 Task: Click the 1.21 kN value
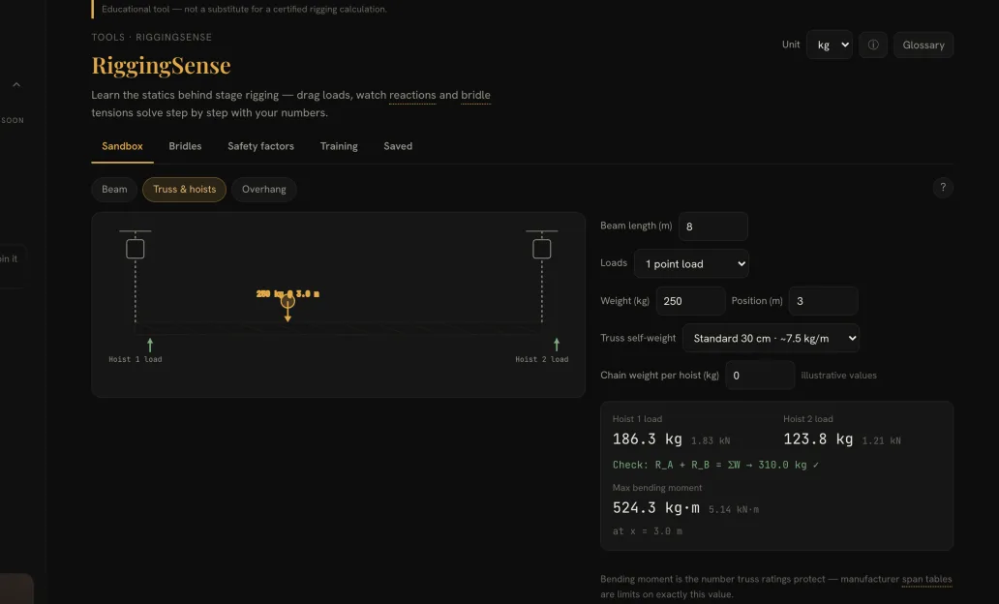881,440
